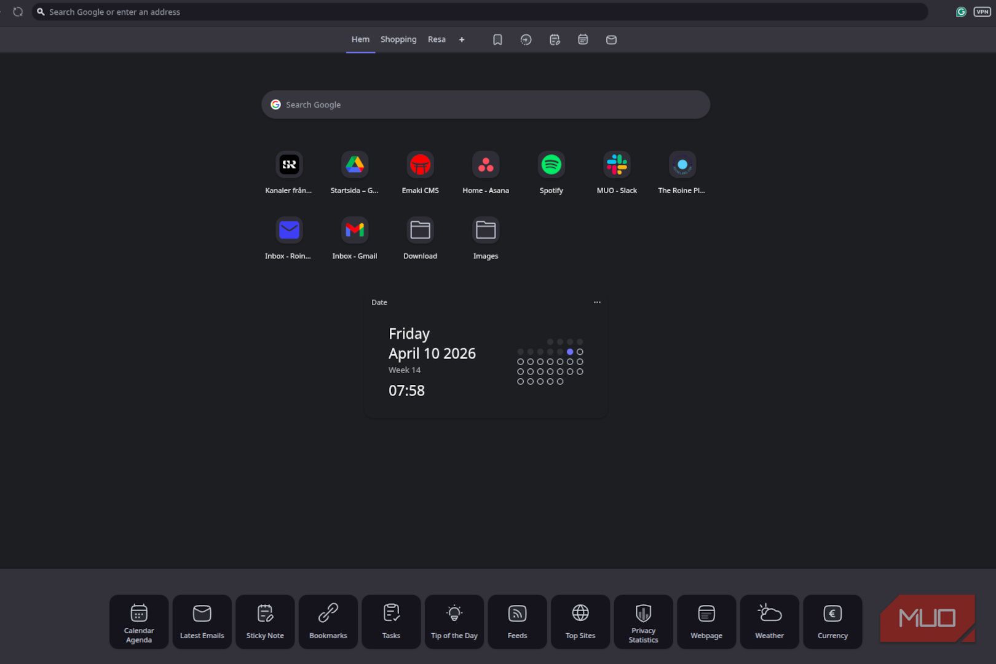Add the Latest Emails widget

point(202,622)
